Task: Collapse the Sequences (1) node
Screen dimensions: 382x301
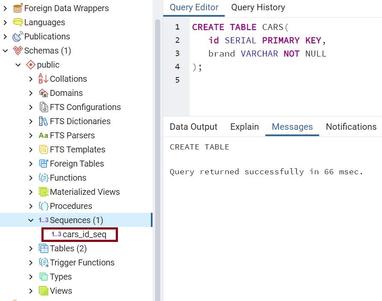Action: pyautogui.click(x=31, y=220)
